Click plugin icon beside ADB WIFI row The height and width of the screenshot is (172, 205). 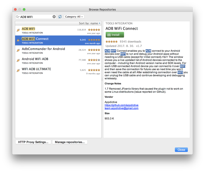click(x=18, y=30)
